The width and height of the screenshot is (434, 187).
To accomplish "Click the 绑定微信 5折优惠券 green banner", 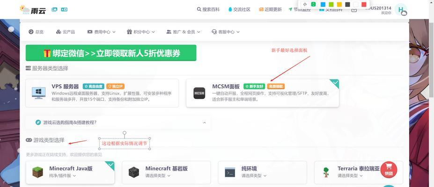I will pyautogui.click(x=111, y=53).
